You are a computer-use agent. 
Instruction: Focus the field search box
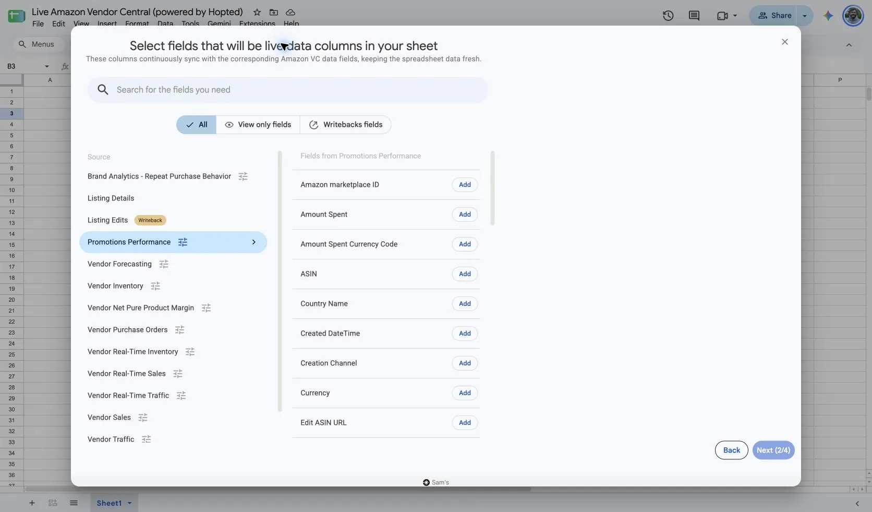coord(288,90)
